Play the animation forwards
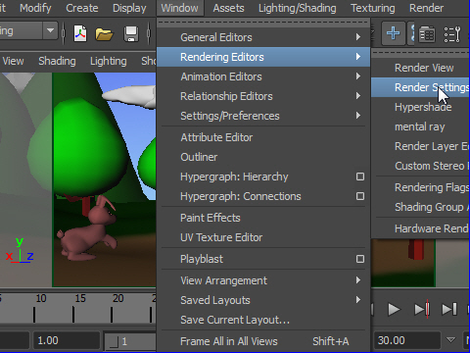Screen dimensions: 470x353 [394, 309]
